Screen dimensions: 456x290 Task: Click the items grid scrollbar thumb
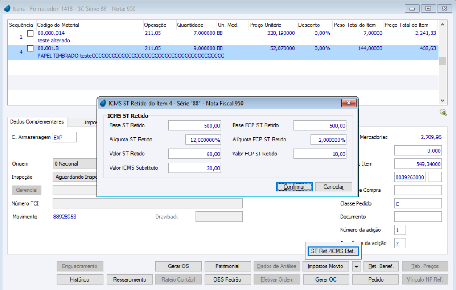click(x=442, y=61)
